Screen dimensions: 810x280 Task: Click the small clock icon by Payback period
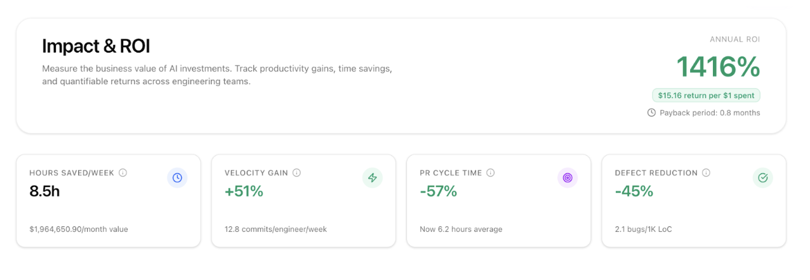point(651,113)
